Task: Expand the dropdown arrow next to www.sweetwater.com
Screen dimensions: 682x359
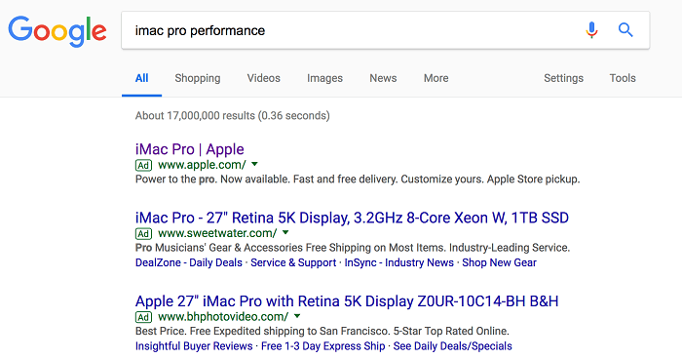Action: coord(285,232)
